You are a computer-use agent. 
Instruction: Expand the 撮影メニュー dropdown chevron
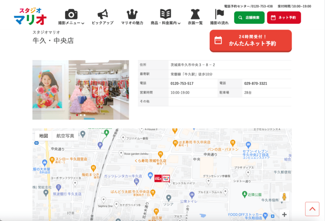(x=83, y=23)
